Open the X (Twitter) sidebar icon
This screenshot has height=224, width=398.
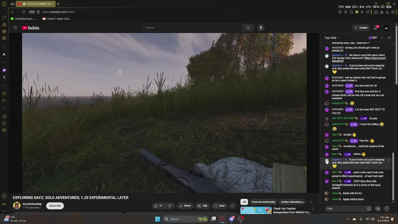tap(4, 77)
